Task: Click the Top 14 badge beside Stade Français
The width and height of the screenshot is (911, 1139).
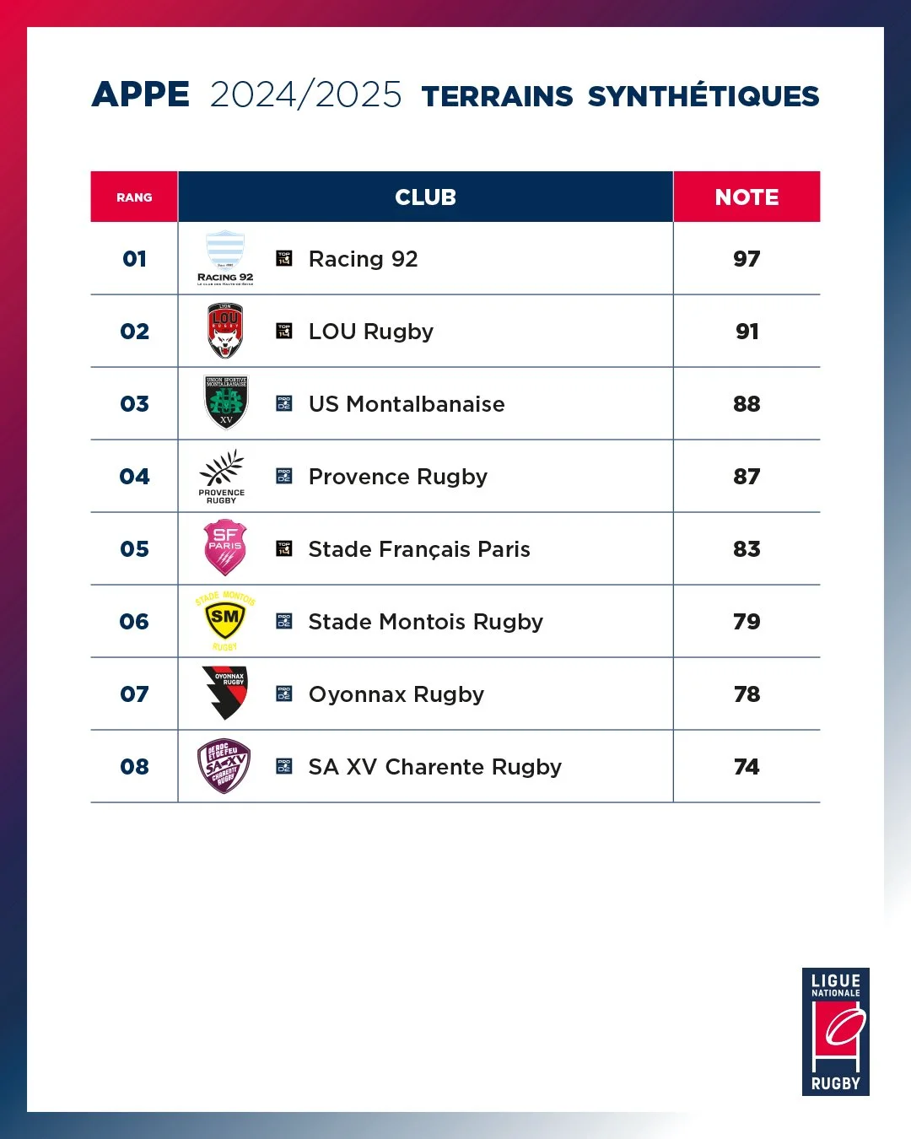Action: pyautogui.click(x=284, y=548)
